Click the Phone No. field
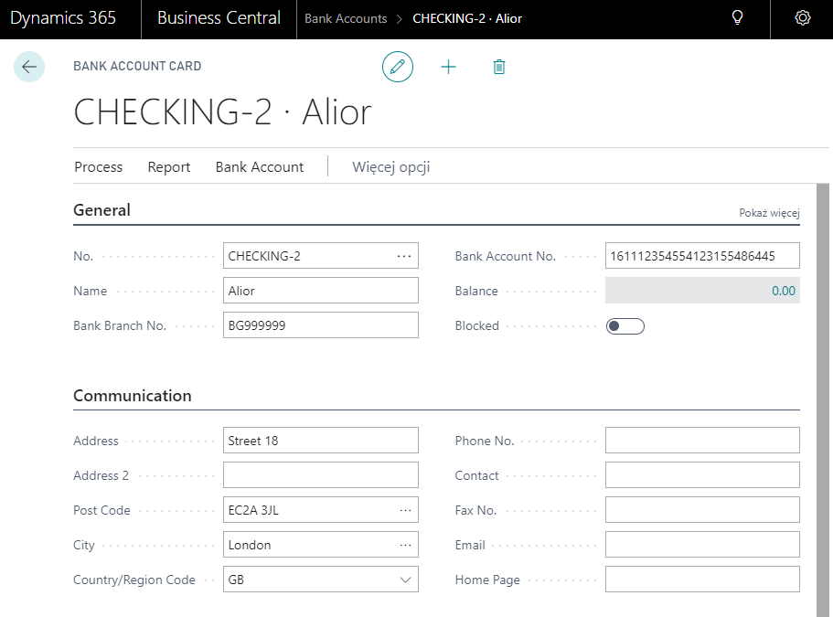Image resolution: width=833 pixels, height=617 pixels. coord(702,441)
